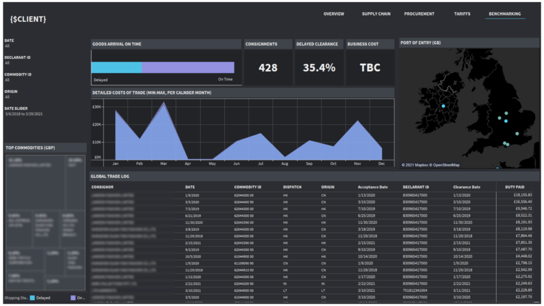
Task: Click the Business Cost TBC value
Action: [x=370, y=67]
